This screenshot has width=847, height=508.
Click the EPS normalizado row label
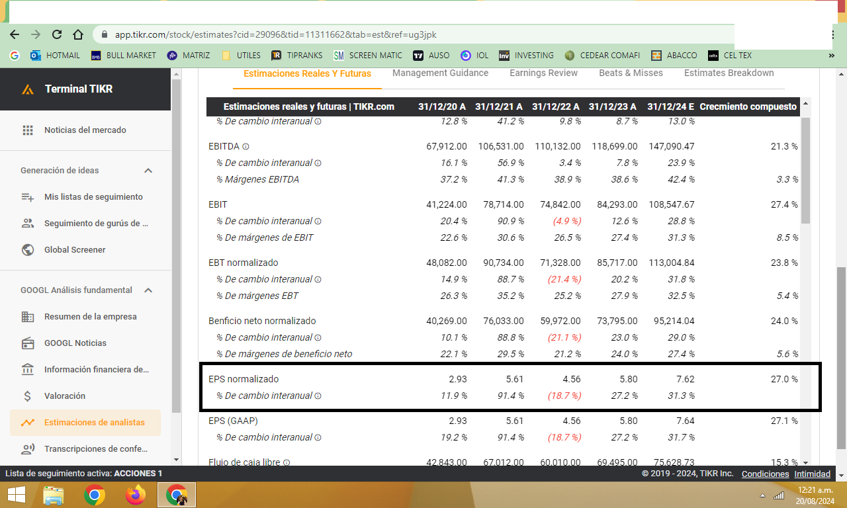(x=244, y=380)
